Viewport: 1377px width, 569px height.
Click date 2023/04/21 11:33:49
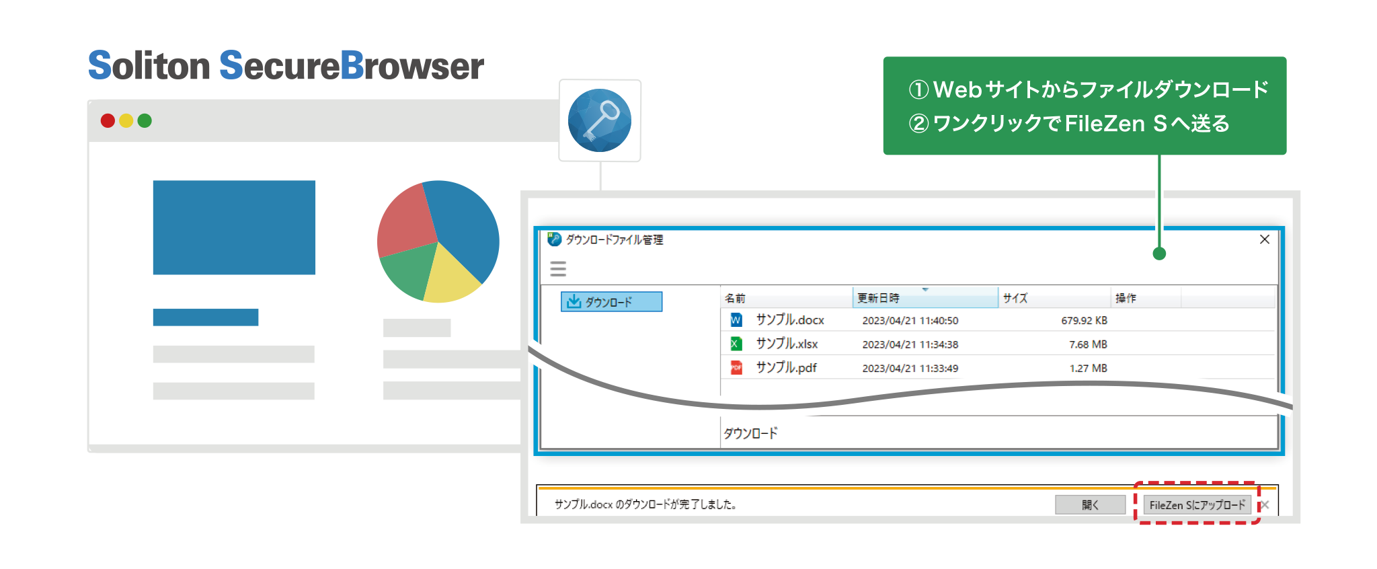pyautogui.click(x=910, y=369)
